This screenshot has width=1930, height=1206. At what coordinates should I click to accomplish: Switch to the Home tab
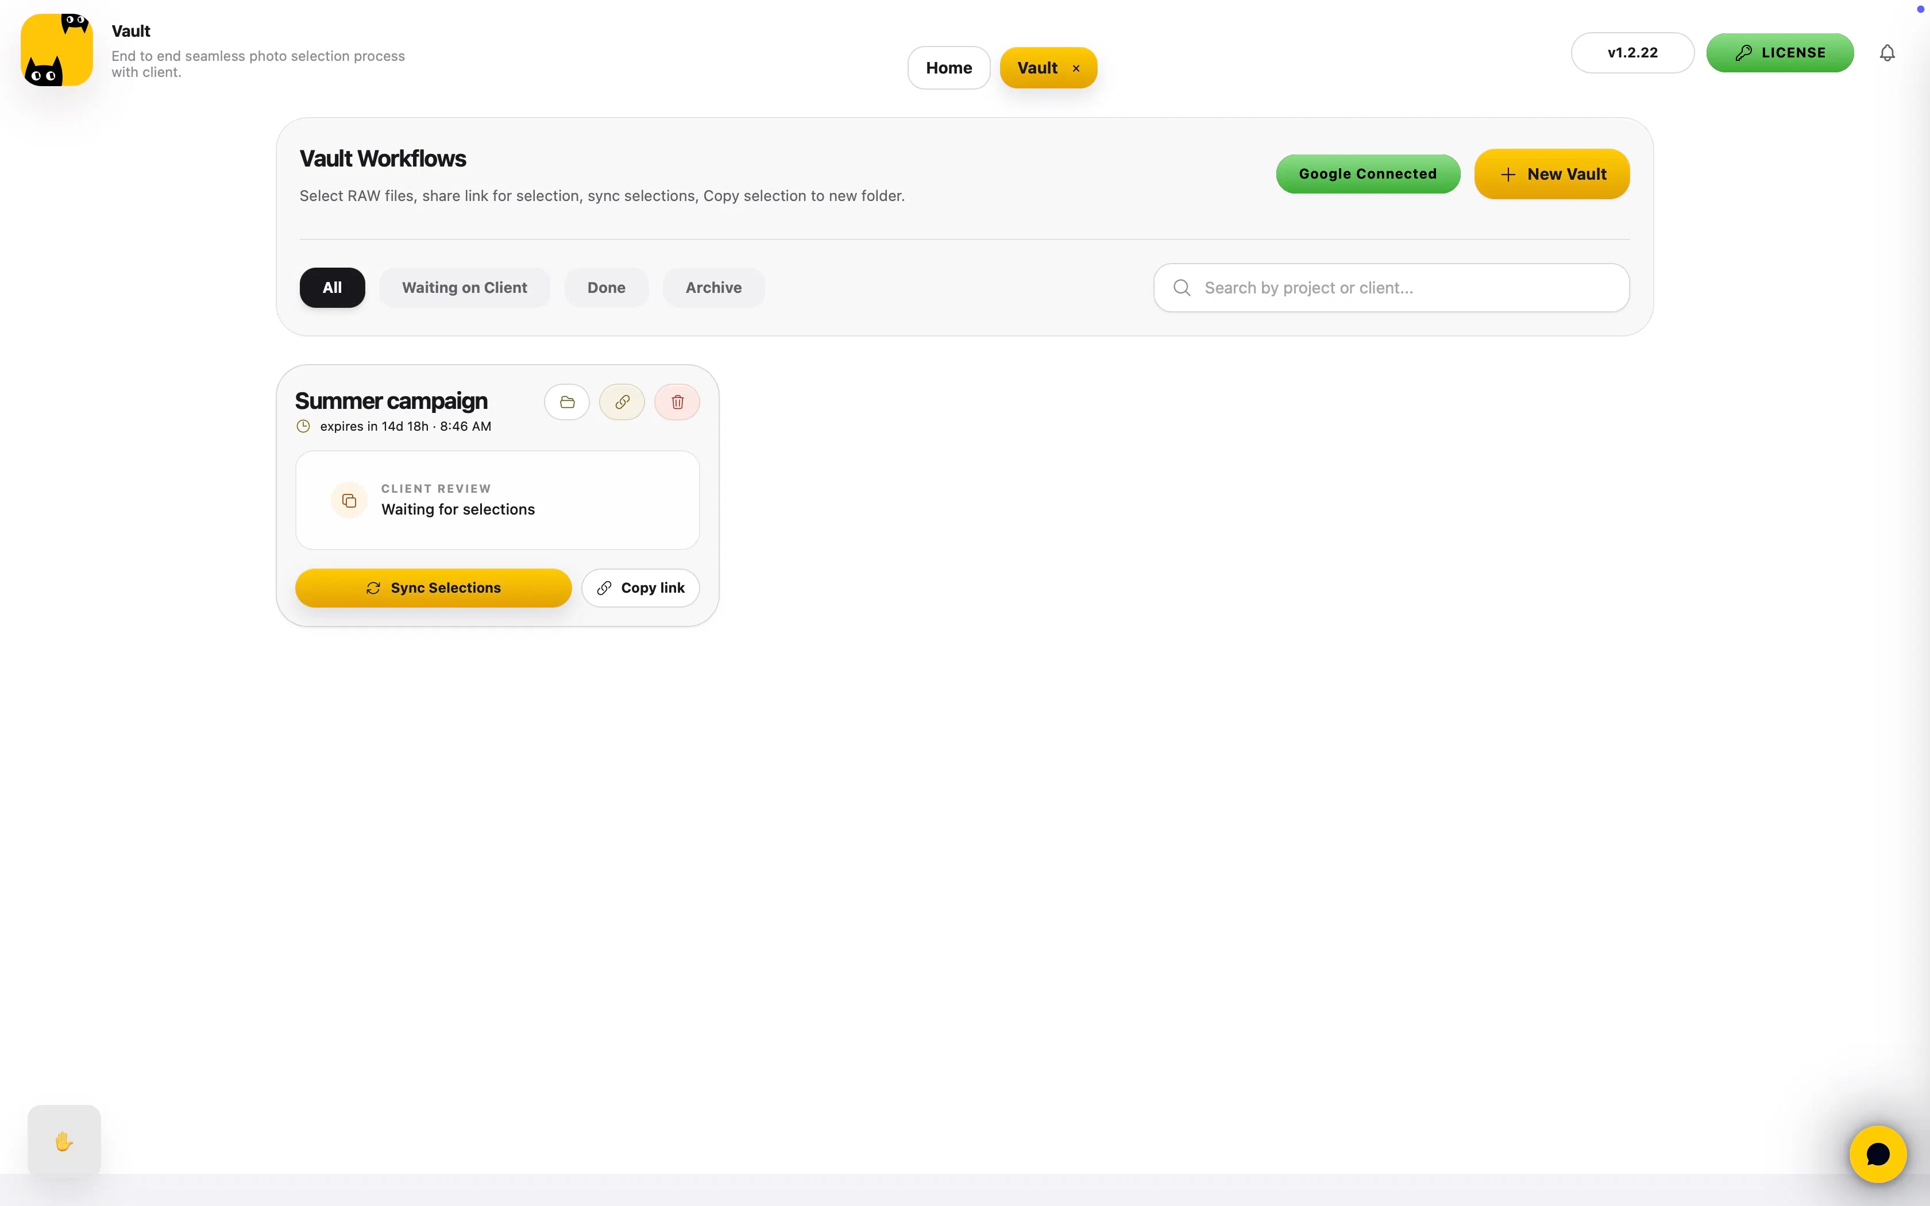(949, 68)
